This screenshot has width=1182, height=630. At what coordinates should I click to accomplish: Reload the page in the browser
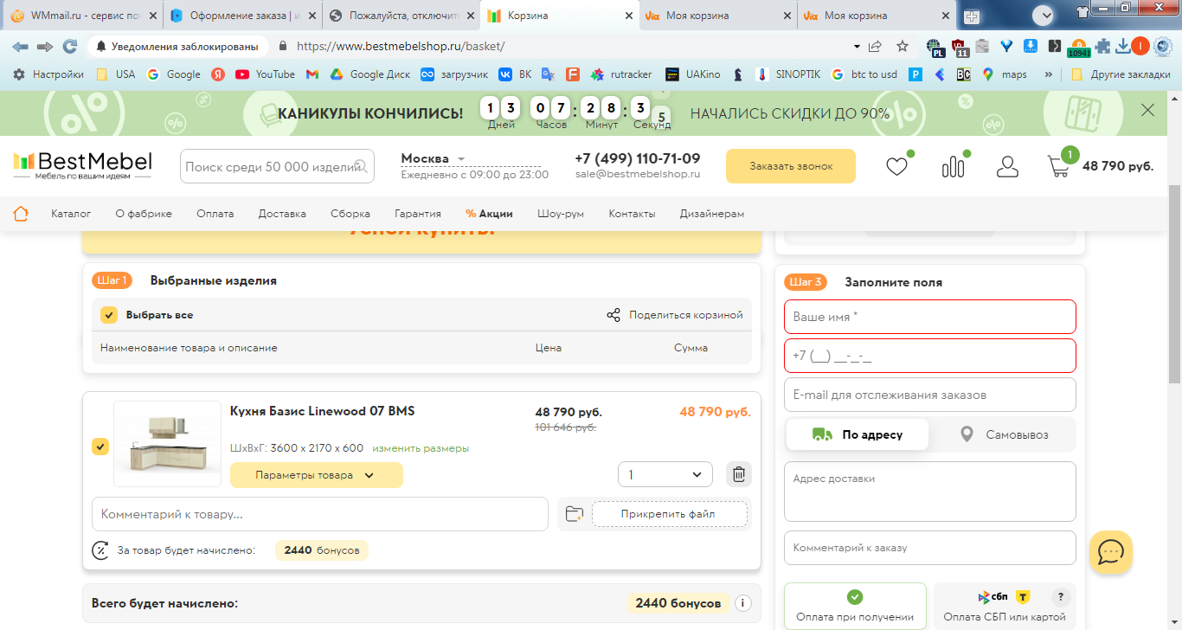(x=70, y=46)
